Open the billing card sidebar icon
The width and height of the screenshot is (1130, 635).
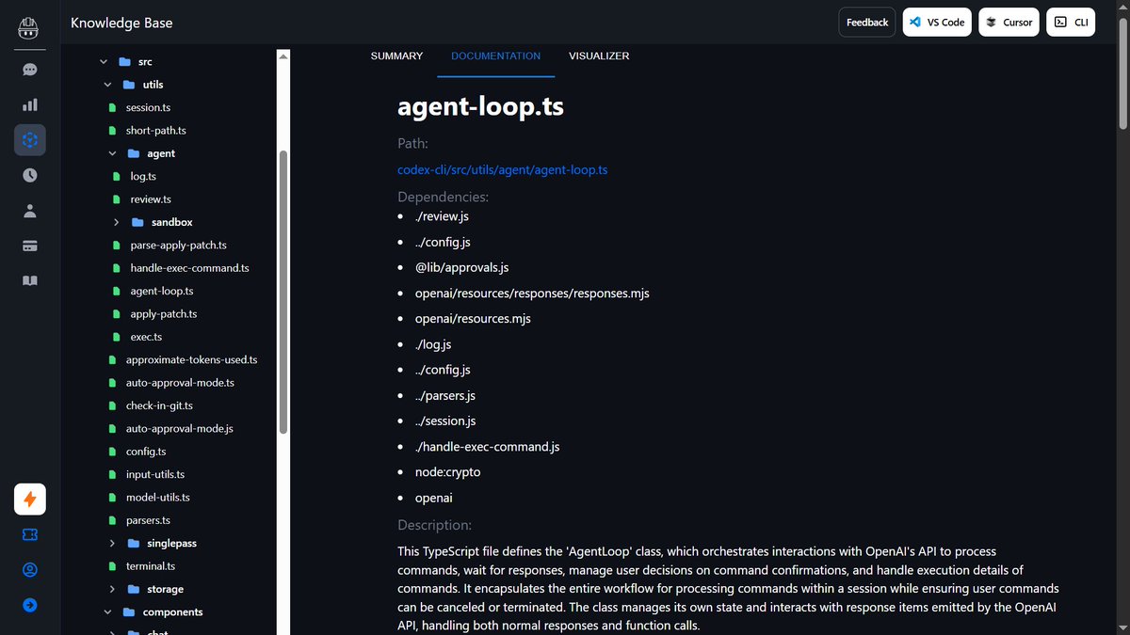(29, 246)
